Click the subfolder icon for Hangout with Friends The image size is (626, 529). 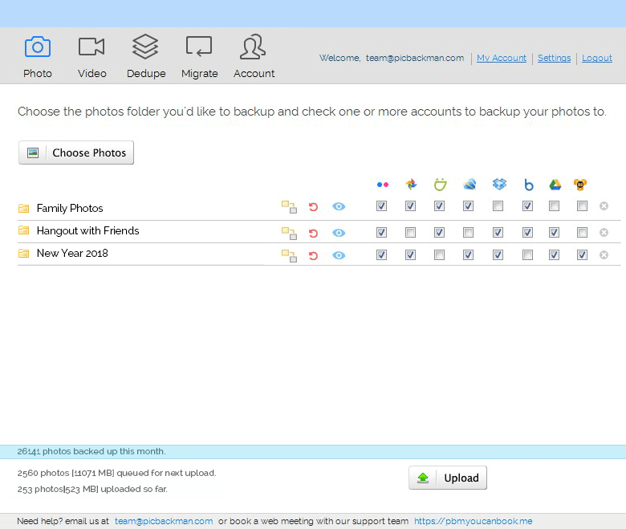coord(289,233)
